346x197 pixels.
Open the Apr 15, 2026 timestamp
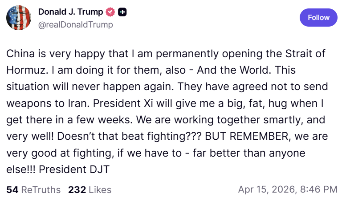288,189
